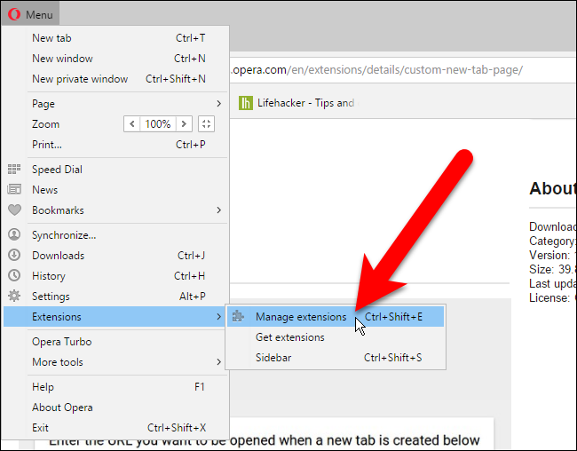The image size is (577, 451).
Task: Expand the Bookmarks submenu
Action: [118, 210]
